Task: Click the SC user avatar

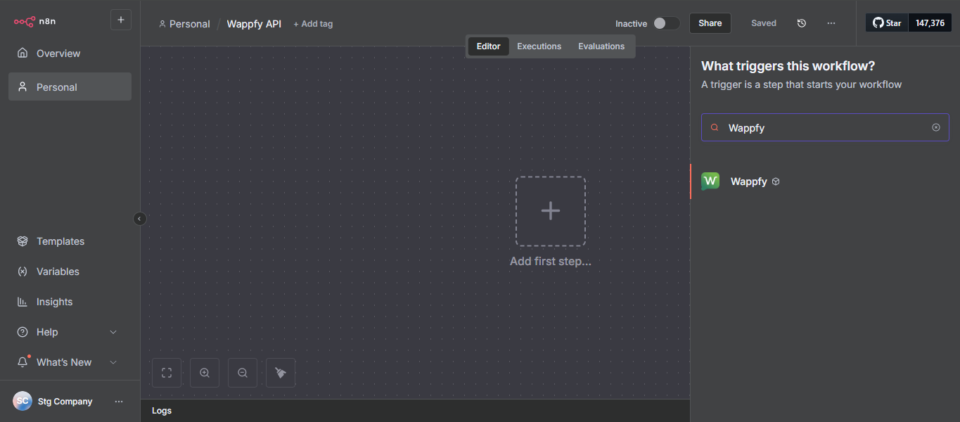Action: coord(23,401)
